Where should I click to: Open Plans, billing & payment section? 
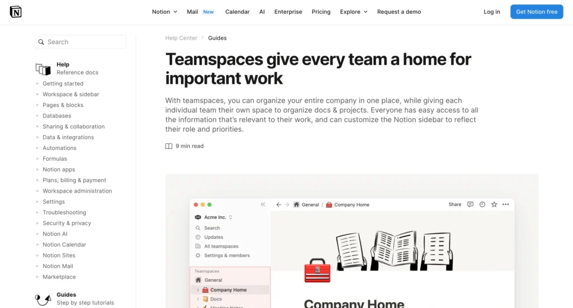[74, 181]
